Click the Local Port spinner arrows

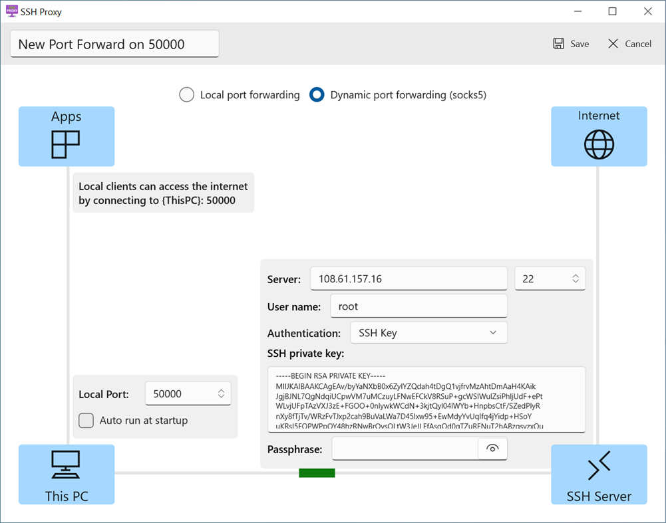(221, 394)
